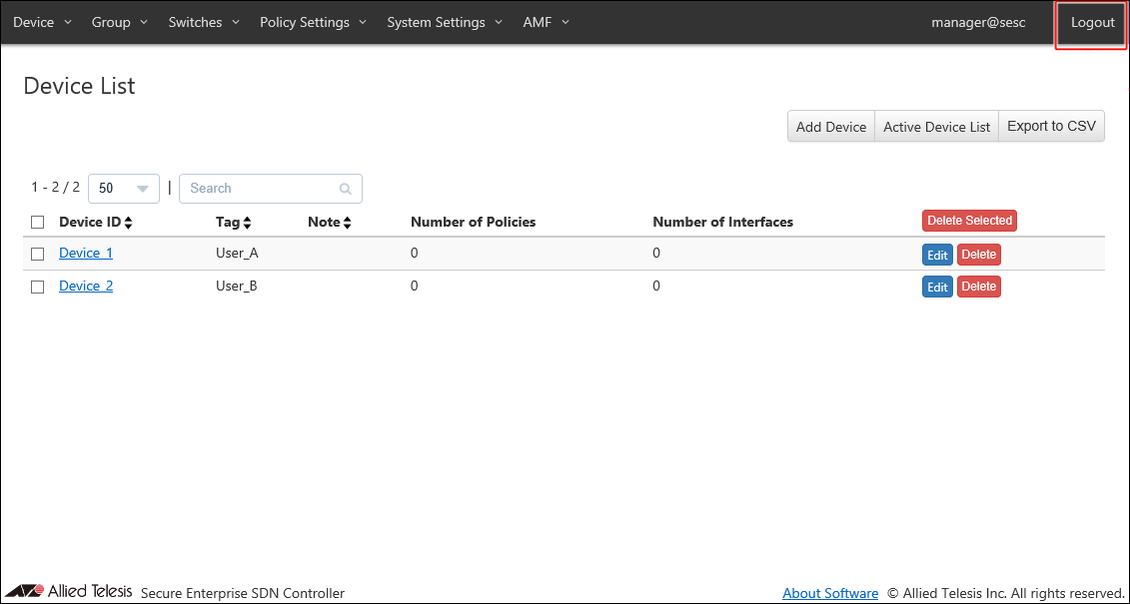1130x604 pixels.
Task: Check the Device_1 row checkbox
Action: [38, 254]
